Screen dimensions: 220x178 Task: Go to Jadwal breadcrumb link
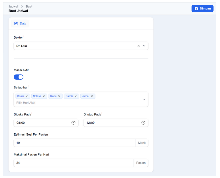(x=13, y=7)
